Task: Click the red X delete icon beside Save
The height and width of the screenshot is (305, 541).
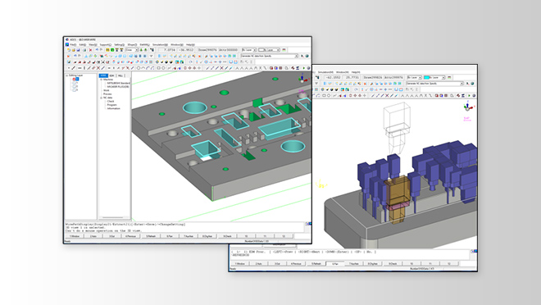Action: pos(90,50)
